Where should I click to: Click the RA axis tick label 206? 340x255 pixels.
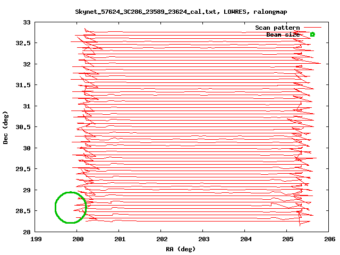[330, 239]
